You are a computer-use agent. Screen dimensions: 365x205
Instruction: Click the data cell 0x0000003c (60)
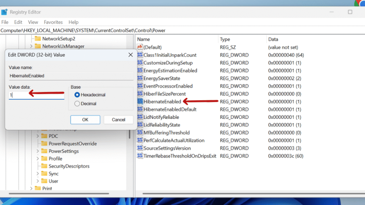[286, 156]
